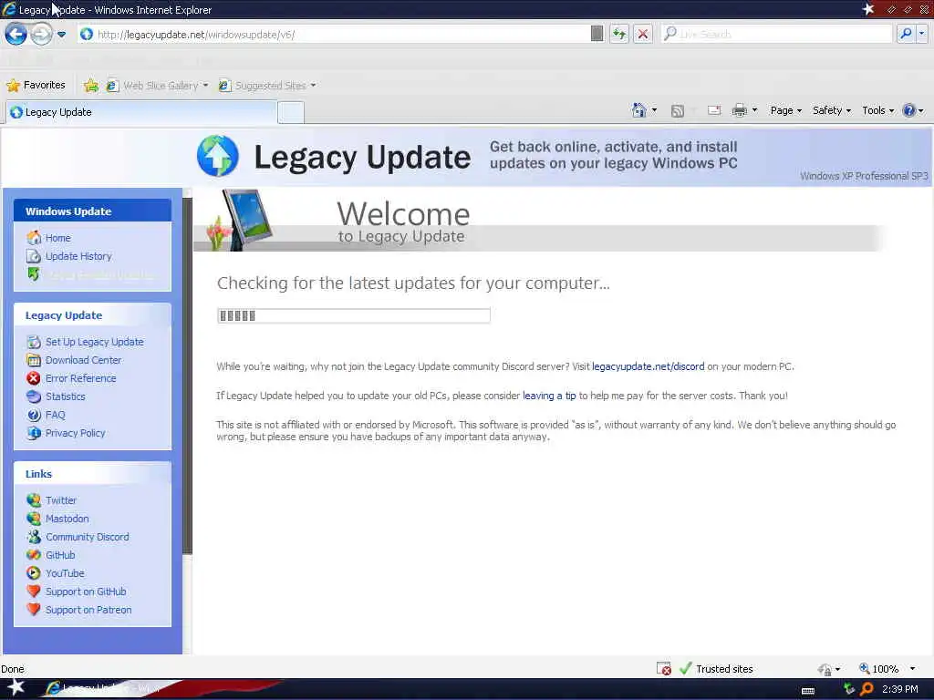Click the Download Center calendar icon
This screenshot has width=934, height=700.
(x=34, y=360)
